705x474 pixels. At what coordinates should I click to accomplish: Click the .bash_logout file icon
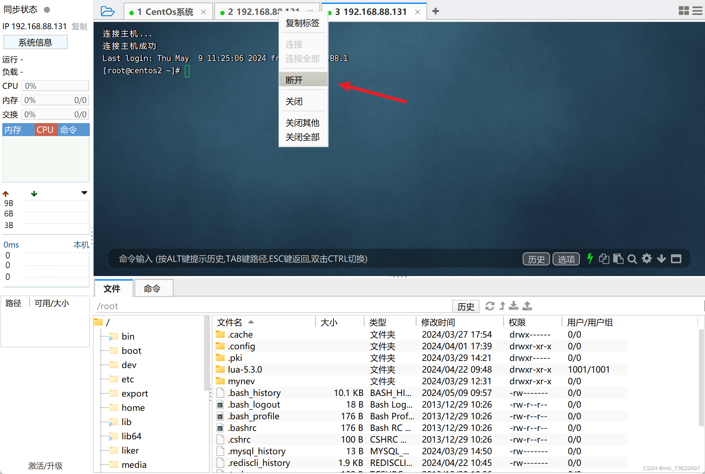(220, 405)
